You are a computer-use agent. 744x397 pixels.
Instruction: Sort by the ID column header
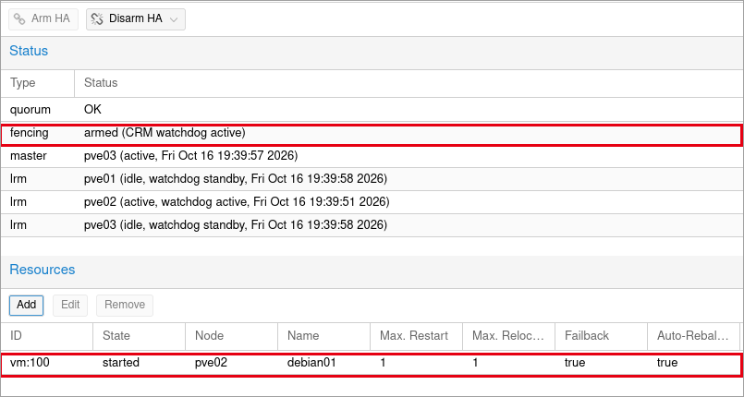[x=46, y=336]
